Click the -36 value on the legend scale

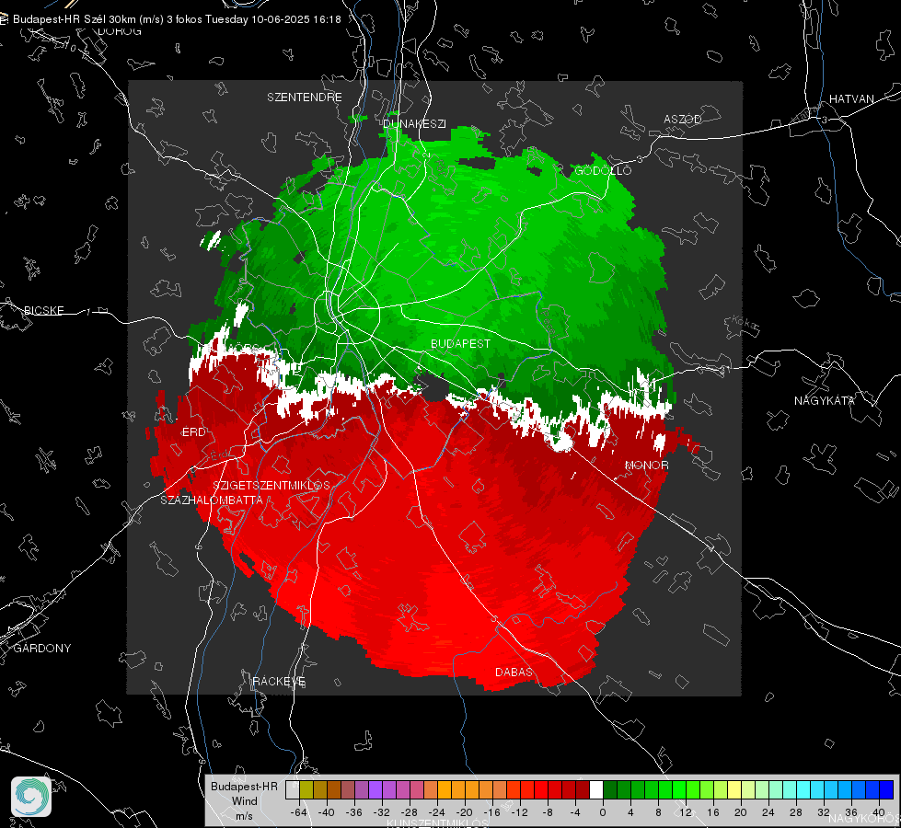click(354, 812)
